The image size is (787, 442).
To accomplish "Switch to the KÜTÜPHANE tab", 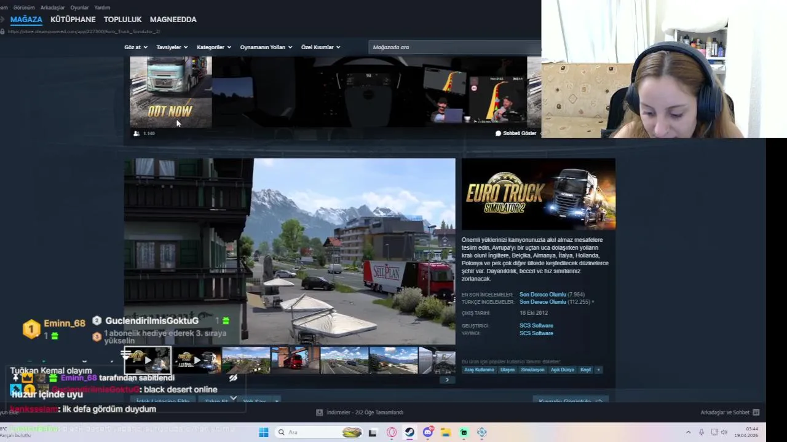I will (x=73, y=19).
